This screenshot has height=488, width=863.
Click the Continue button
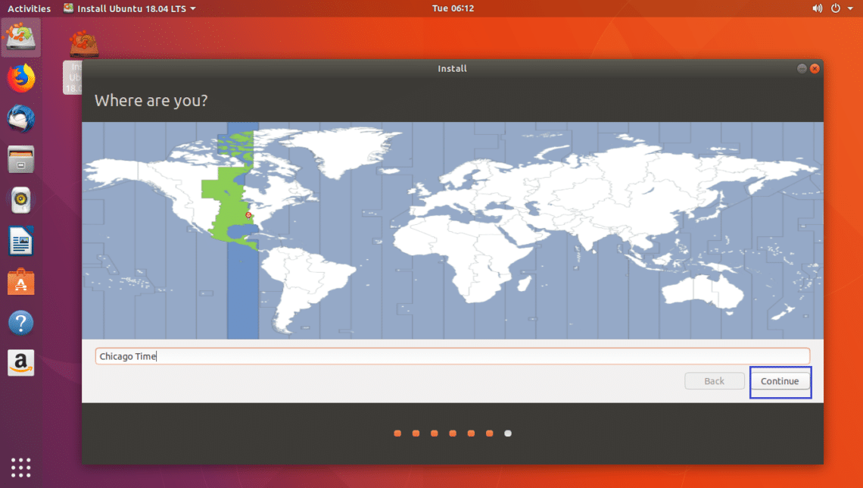[779, 381]
